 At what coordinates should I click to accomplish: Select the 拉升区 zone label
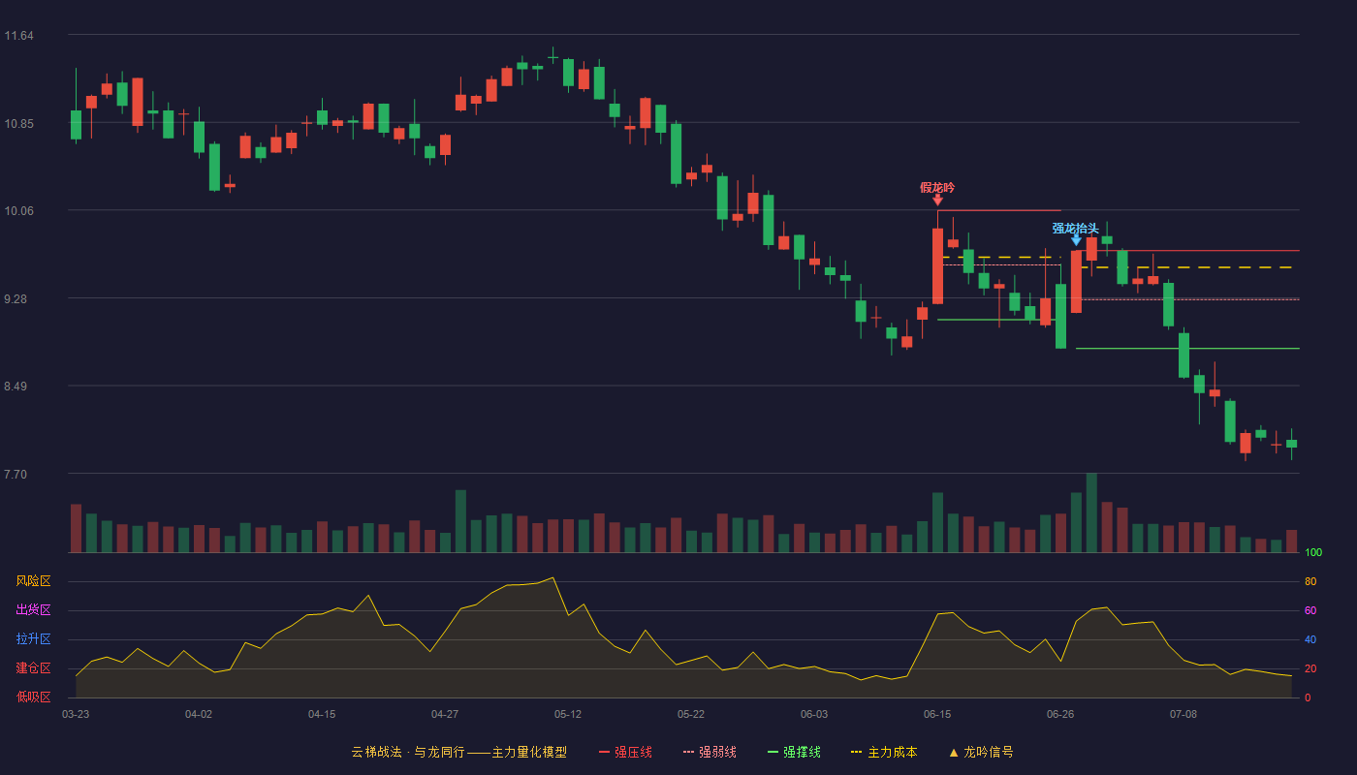tap(33, 639)
